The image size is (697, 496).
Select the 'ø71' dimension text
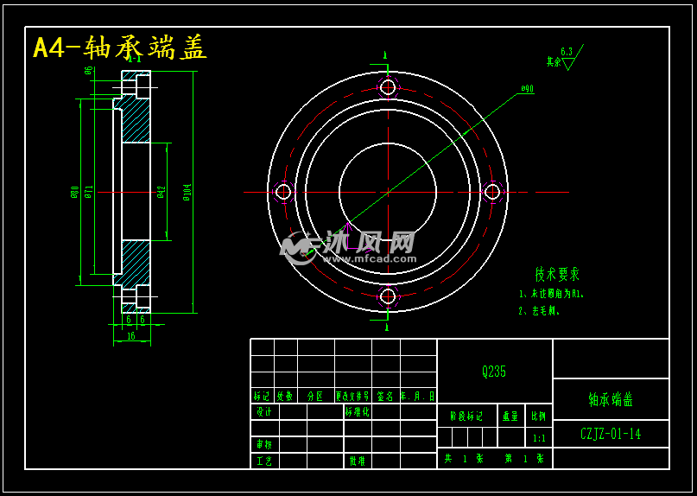point(88,192)
